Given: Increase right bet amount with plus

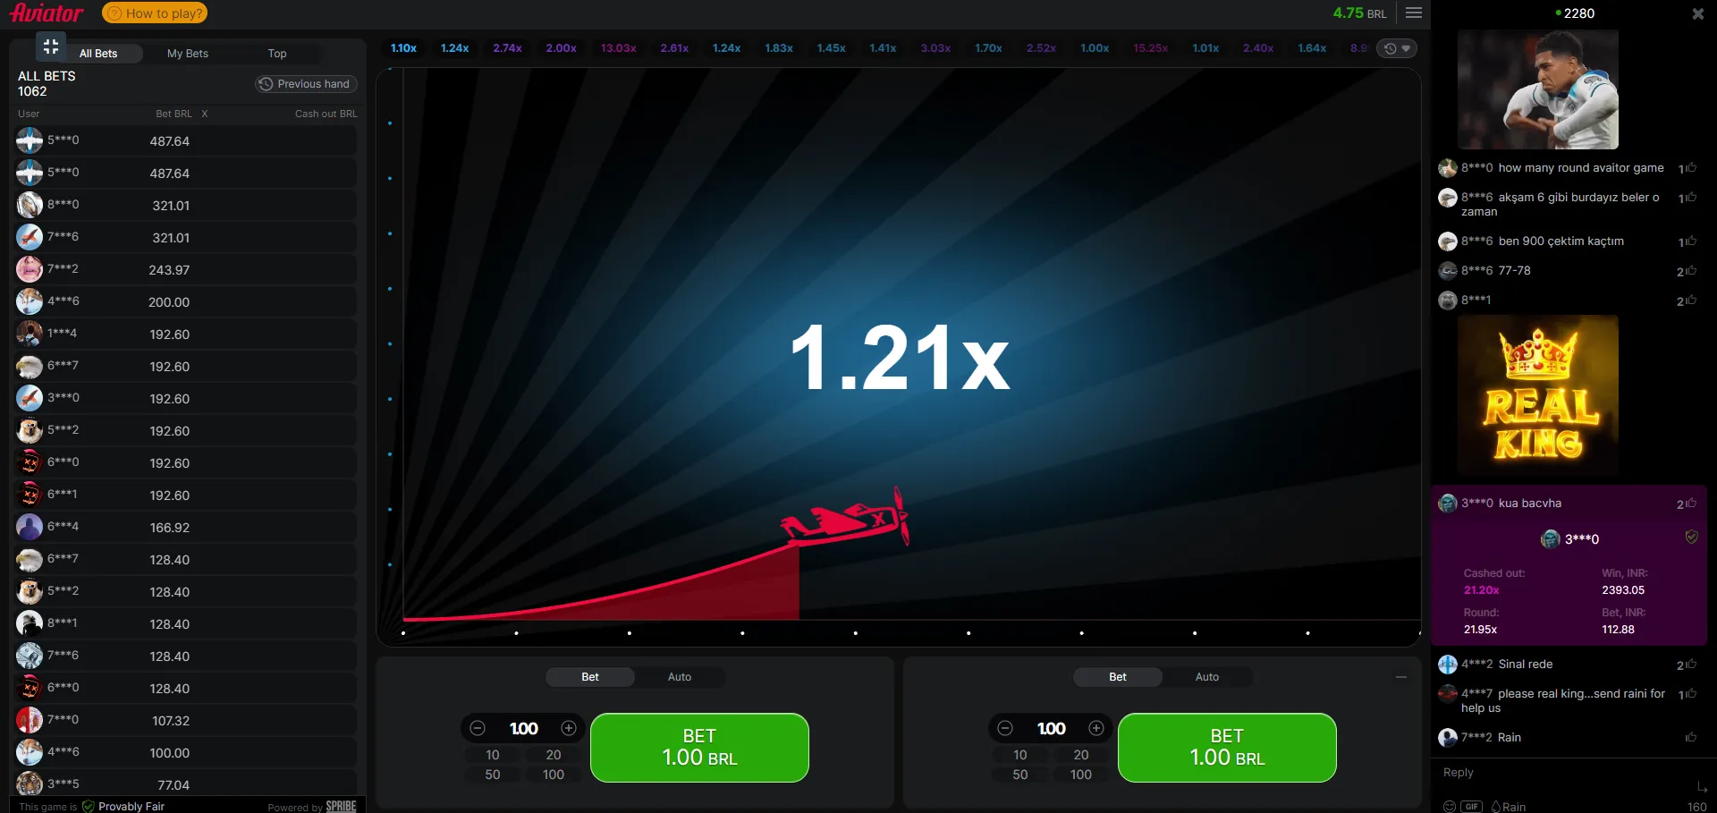Looking at the screenshot, I should 1096,728.
